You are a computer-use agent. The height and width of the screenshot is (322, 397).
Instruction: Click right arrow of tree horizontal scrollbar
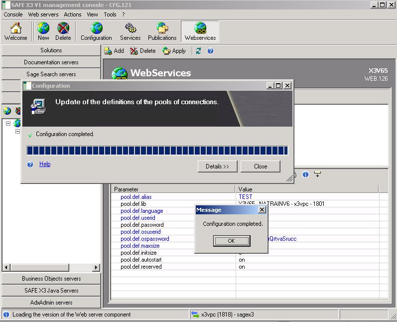96,267
